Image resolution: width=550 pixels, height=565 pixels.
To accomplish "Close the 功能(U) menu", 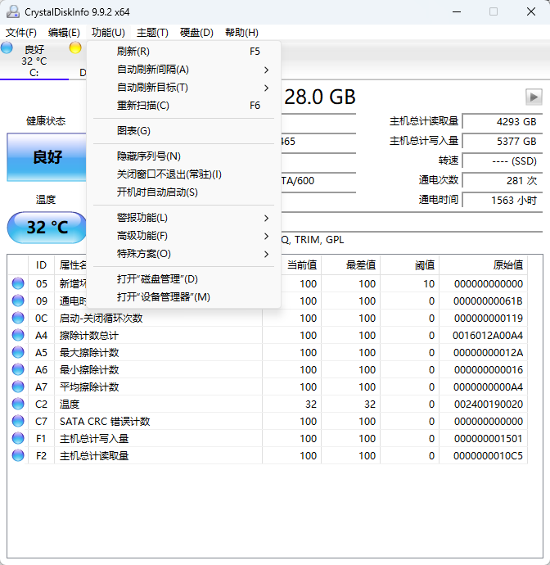I will [x=108, y=33].
